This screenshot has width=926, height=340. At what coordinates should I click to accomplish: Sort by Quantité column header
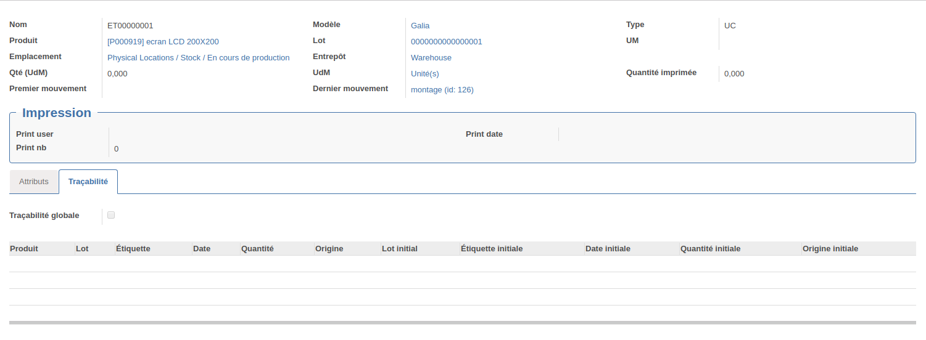[x=277, y=249]
